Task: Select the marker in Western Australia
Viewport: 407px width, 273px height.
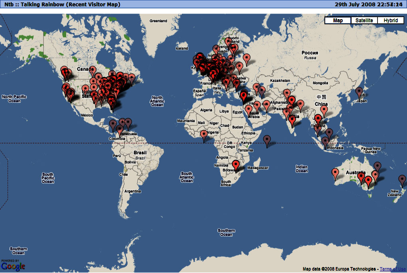Action: tap(335, 173)
